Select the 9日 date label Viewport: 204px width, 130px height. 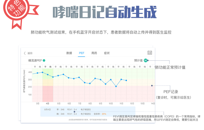100,103
